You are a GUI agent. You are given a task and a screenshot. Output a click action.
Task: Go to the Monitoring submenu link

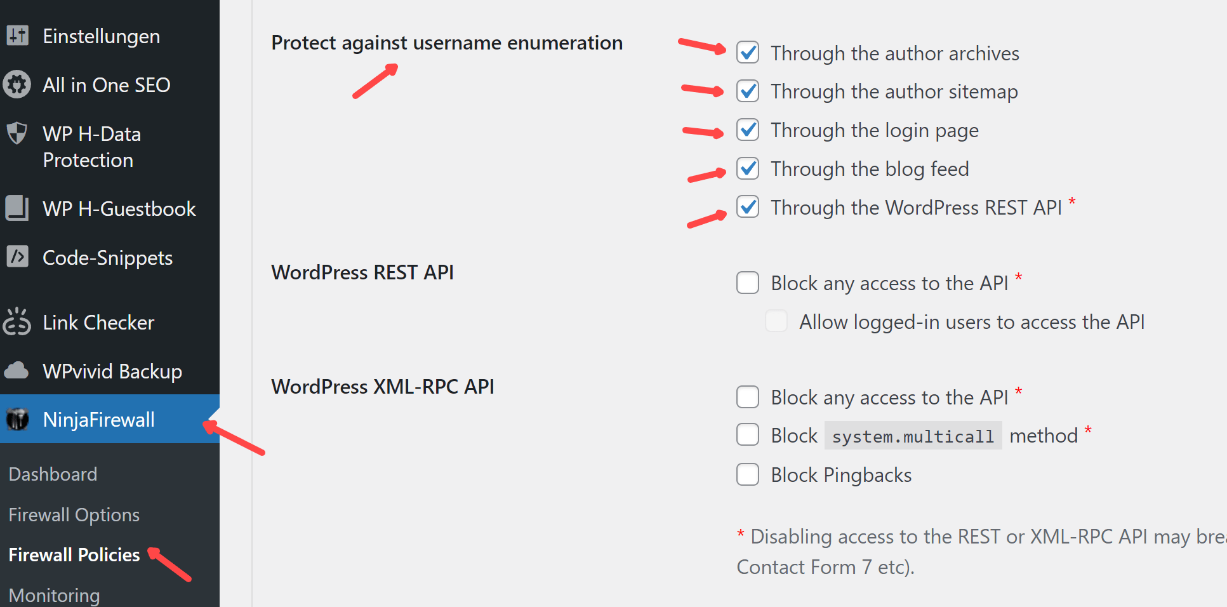coord(55,596)
